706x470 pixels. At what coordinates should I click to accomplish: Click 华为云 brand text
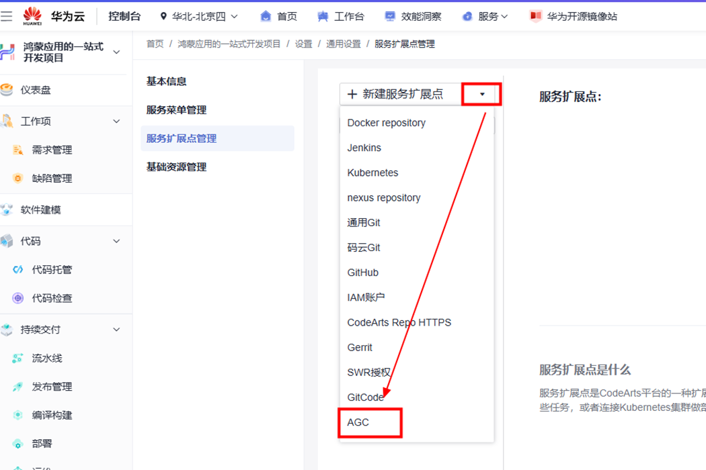[x=67, y=17]
